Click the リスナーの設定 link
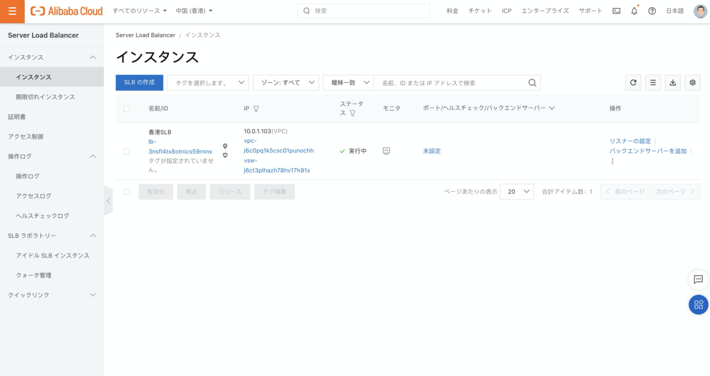710x376 pixels. click(630, 141)
